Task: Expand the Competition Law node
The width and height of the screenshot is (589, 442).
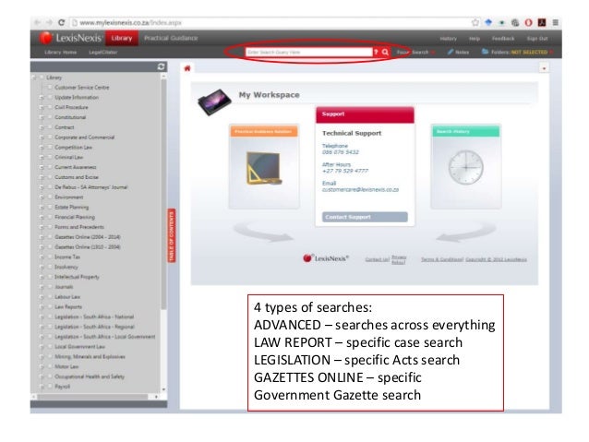Action: coord(42,148)
